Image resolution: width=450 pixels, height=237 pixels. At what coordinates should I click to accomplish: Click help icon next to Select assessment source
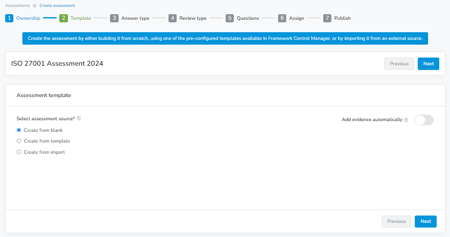pos(79,118)
